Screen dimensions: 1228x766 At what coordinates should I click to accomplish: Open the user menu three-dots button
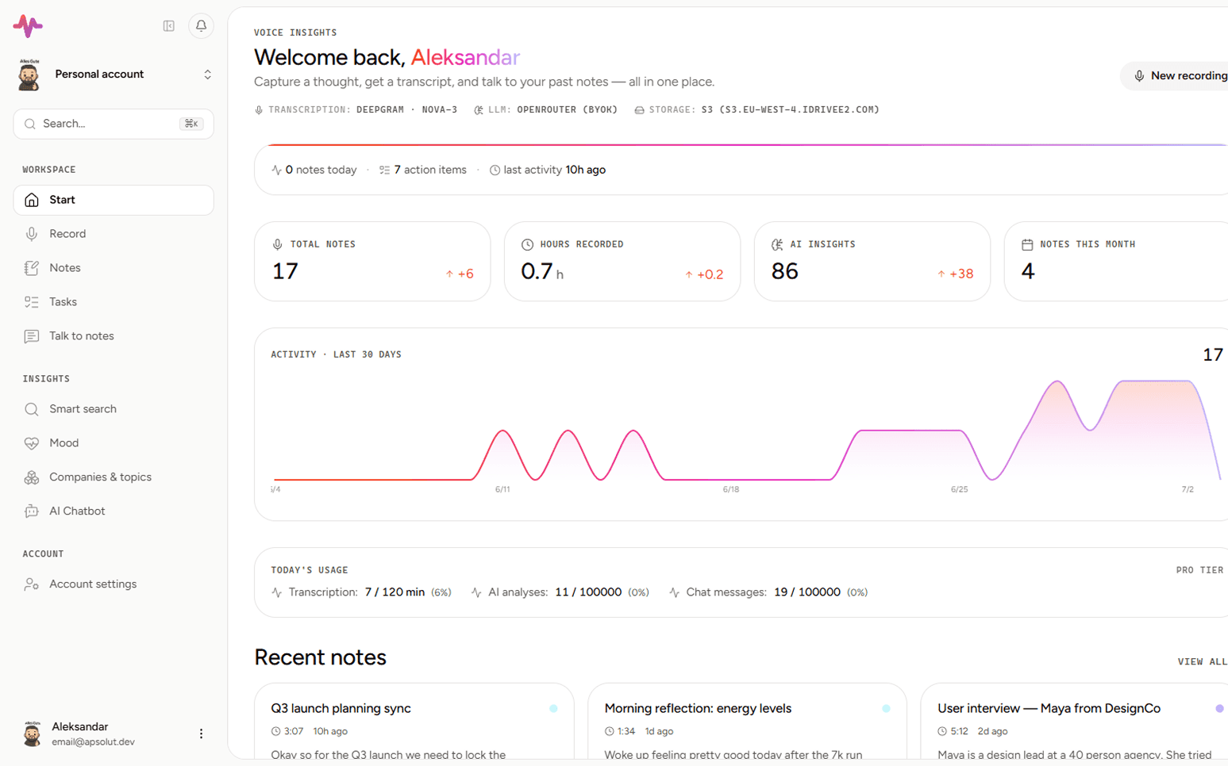[x=201, y=734]
